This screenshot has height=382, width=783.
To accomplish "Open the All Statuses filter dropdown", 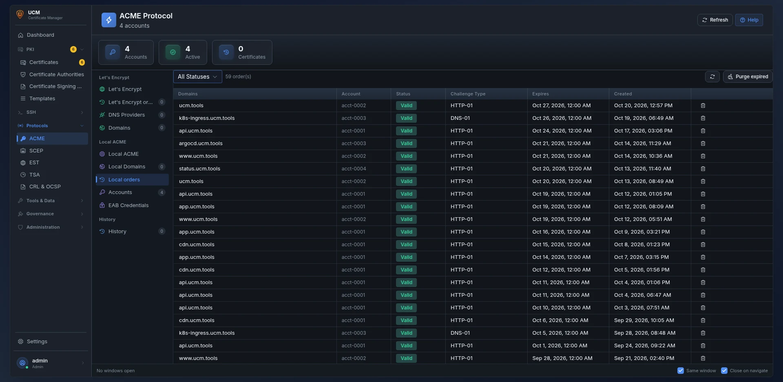I will pyautogui.click(x=198, y=77).
